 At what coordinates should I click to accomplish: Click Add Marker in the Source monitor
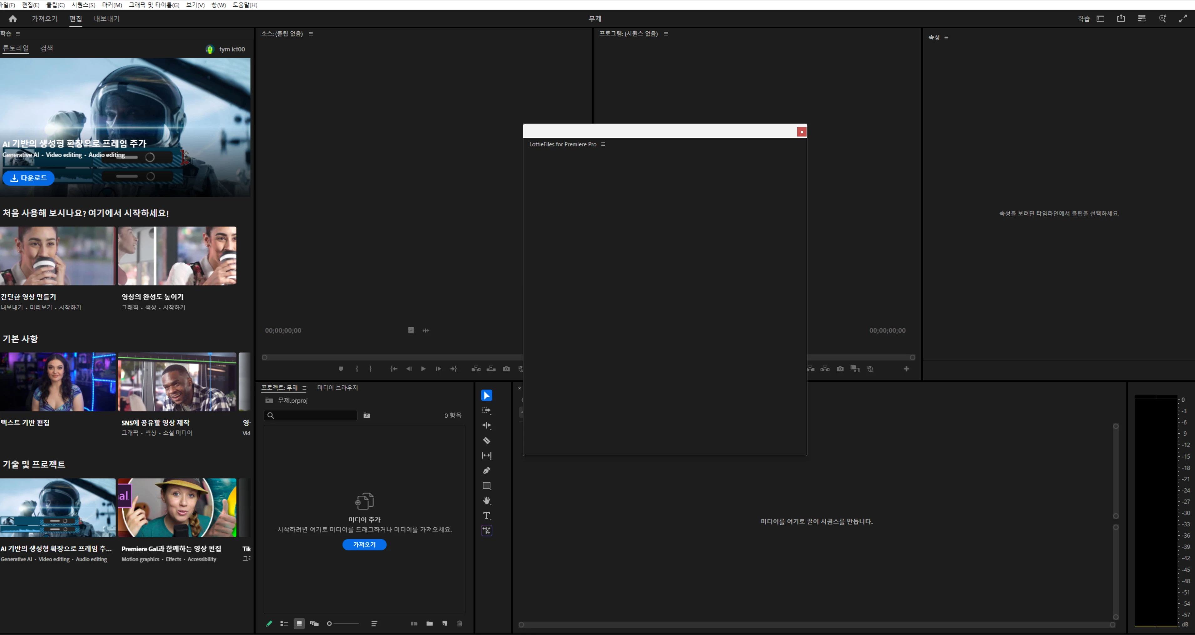click(x=341, y=369)
